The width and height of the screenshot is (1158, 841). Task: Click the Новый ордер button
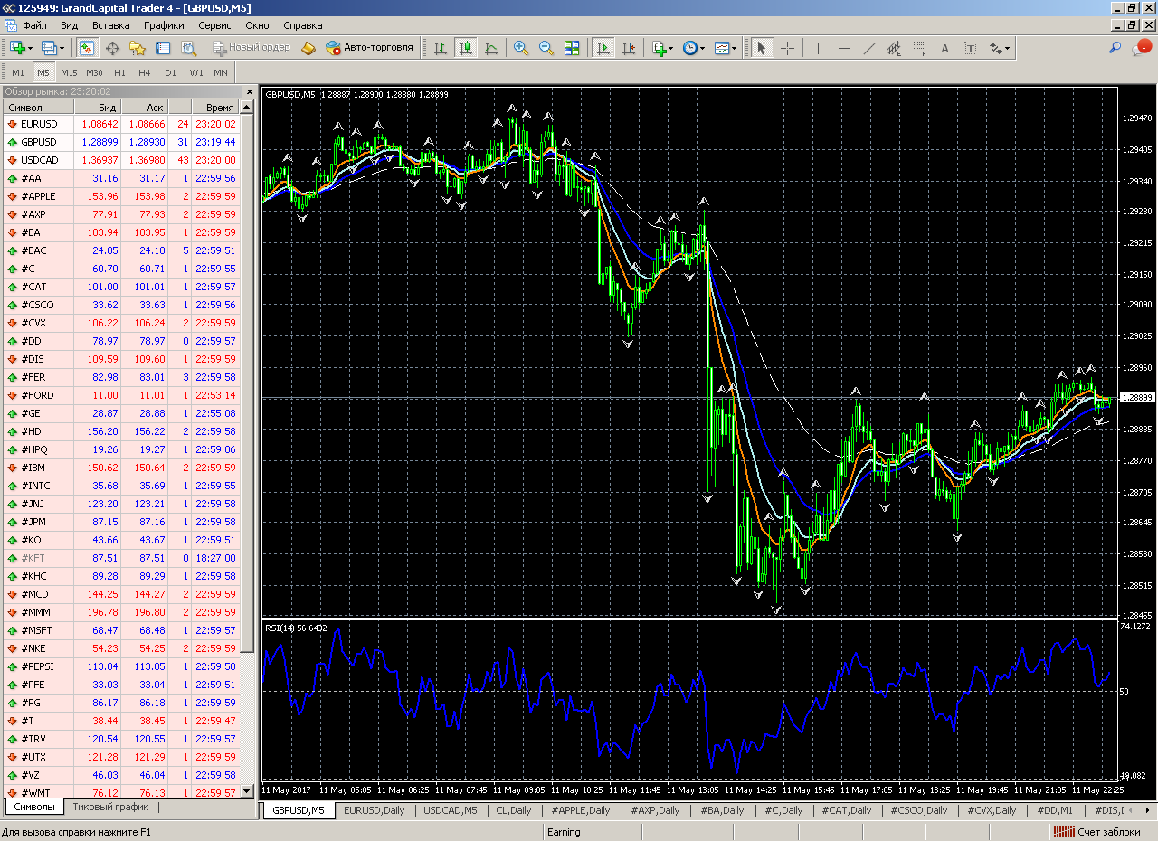[251, 47]
